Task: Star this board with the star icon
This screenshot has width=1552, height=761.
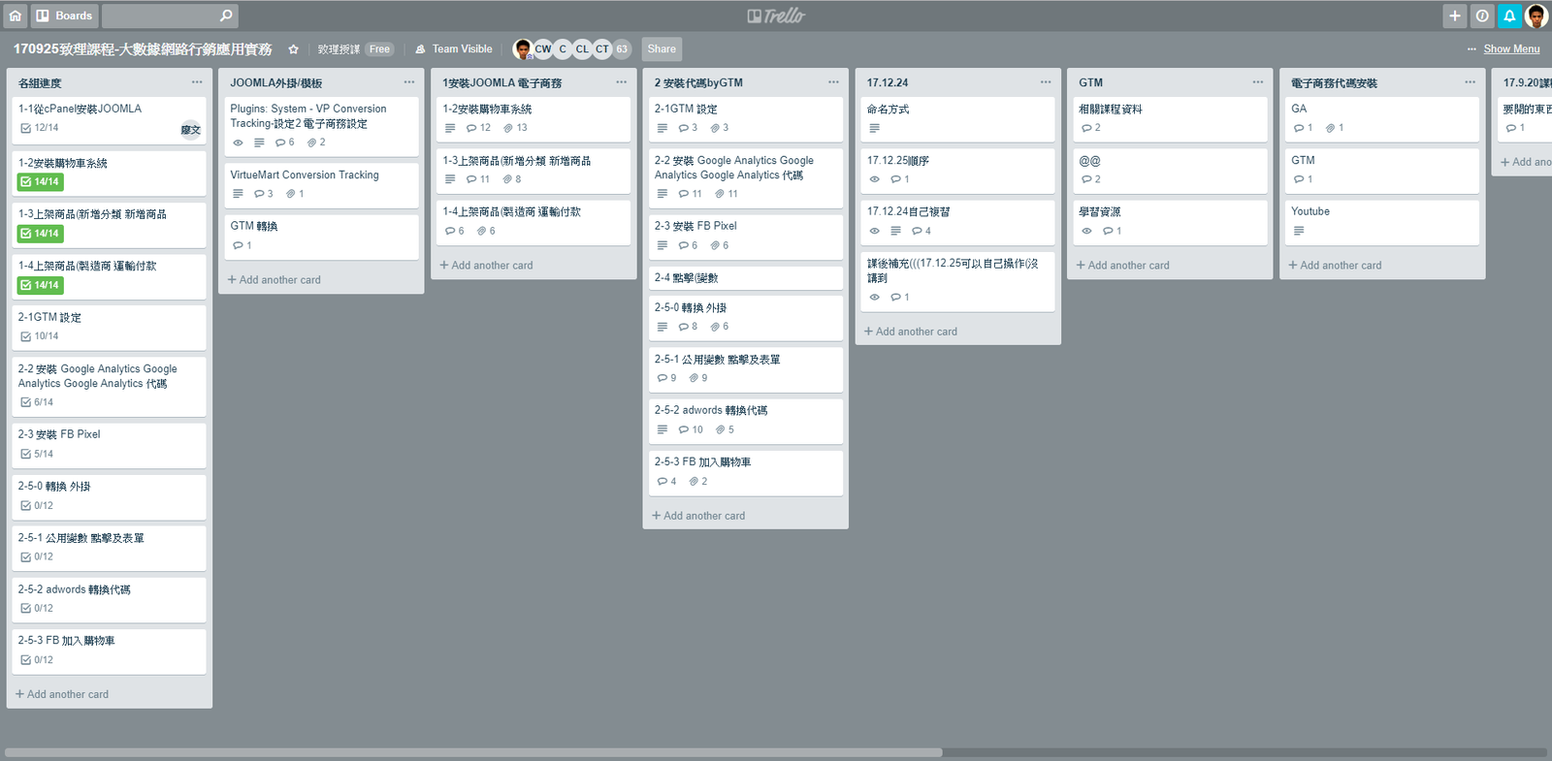Action: (293, 49)
